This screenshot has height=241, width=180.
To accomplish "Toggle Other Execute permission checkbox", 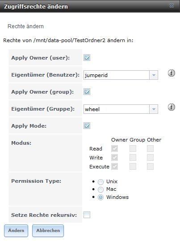I will tap(150, 166).
